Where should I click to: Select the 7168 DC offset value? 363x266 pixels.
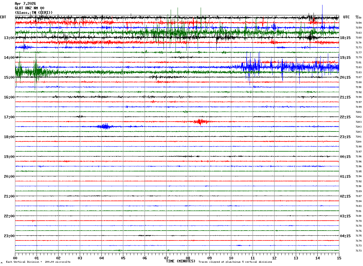pyautogui.click(x=358, y=38)
